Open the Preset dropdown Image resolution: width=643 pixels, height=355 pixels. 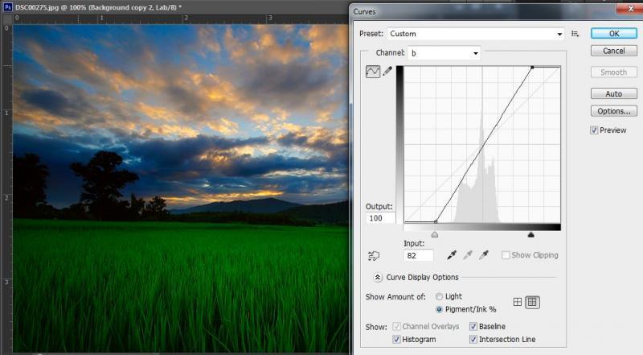(476, 34)
